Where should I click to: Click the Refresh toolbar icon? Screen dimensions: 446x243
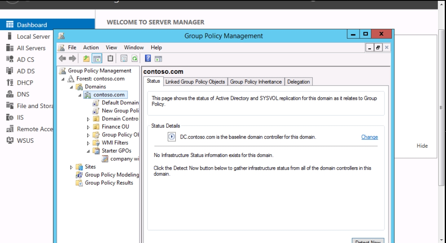pyautogui.click(x=135, y=59)
